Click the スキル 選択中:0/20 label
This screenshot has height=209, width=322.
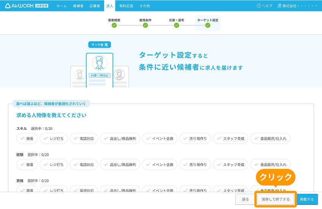[x=34, y=129]
